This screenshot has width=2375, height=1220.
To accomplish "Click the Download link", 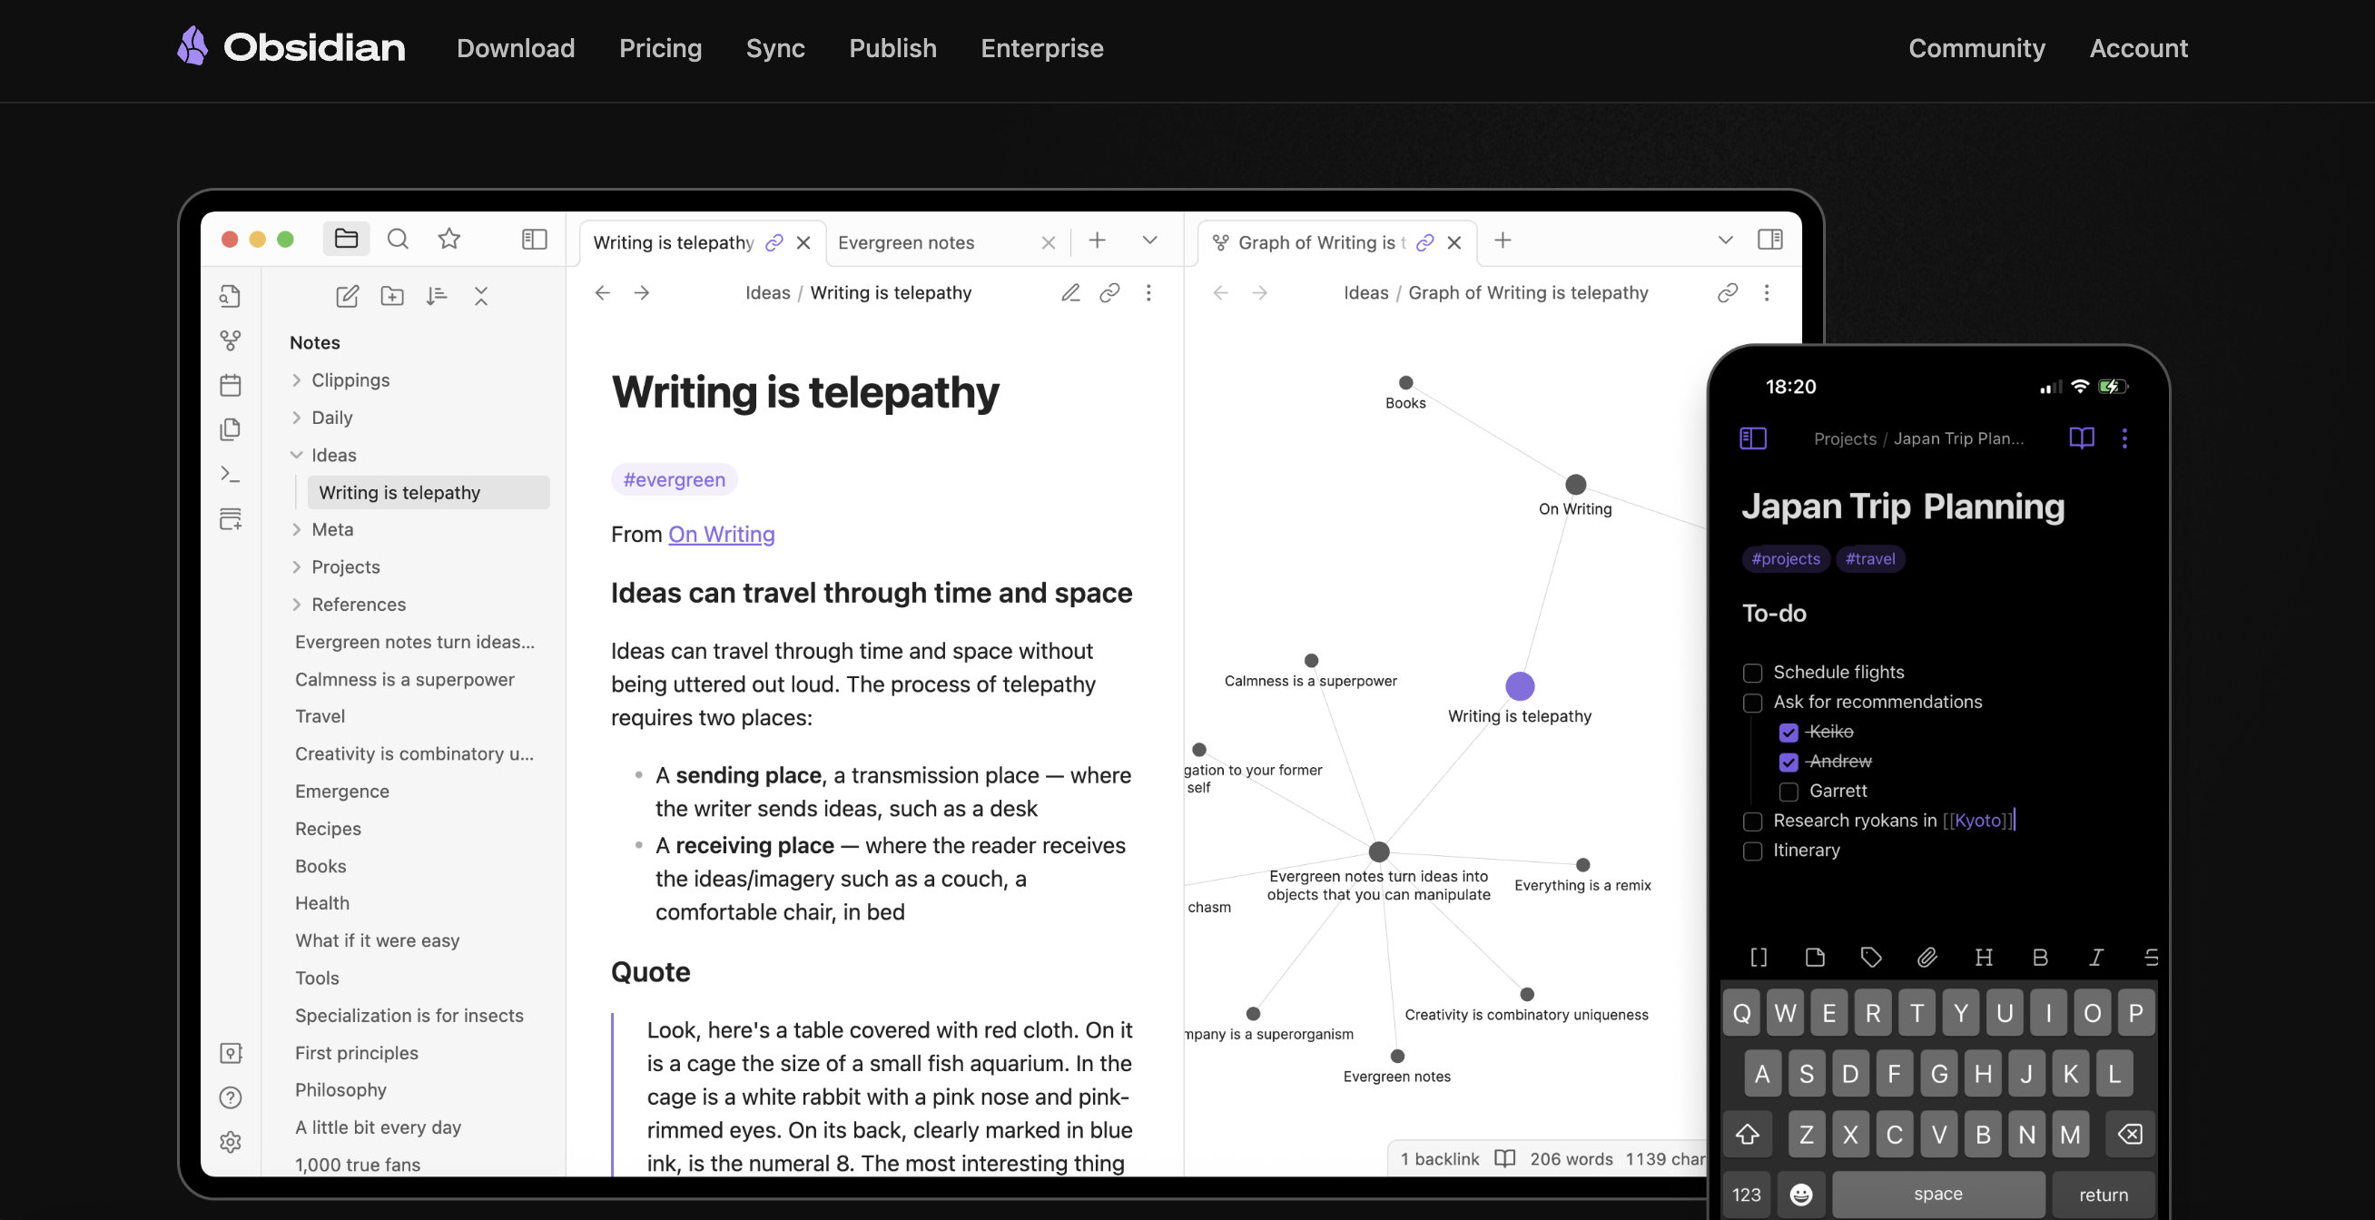I will pyautogui.click(x=516, y=48).
